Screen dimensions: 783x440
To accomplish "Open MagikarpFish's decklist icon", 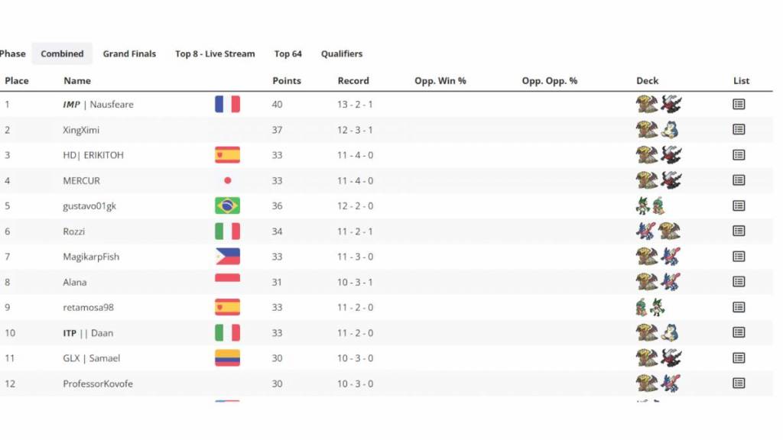I will tap(739, 257).
